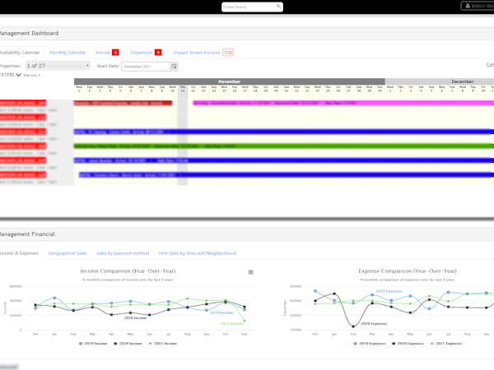This screenshot has width=494, height=370.
Task: Select the Availability Calendar tab
Action: [20, 53]
